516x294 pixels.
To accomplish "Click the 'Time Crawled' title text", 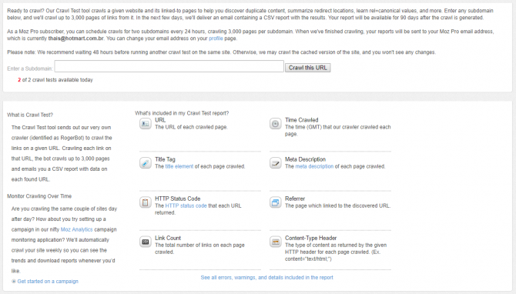I will pos(302,120).
